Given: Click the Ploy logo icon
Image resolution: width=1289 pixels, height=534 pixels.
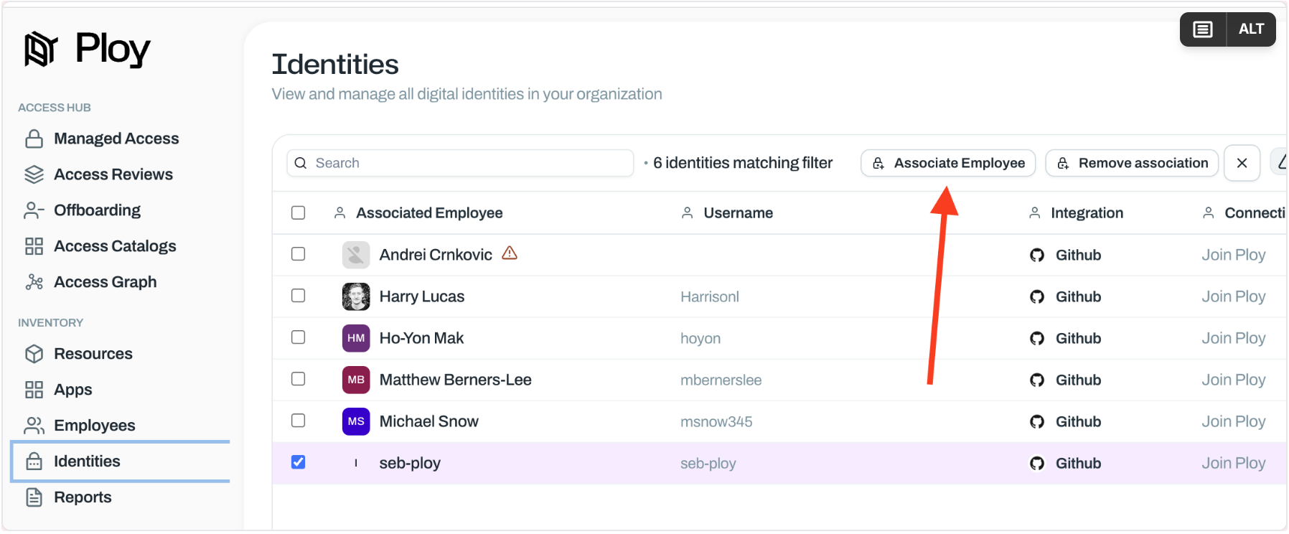Looking at the screenshot, I should click(40, 49).
